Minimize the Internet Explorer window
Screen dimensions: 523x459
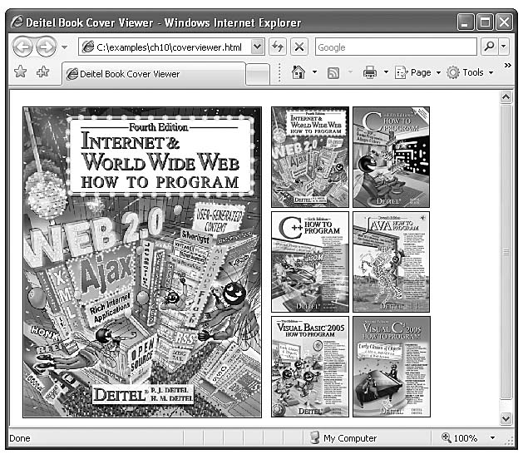coord(465,22)
